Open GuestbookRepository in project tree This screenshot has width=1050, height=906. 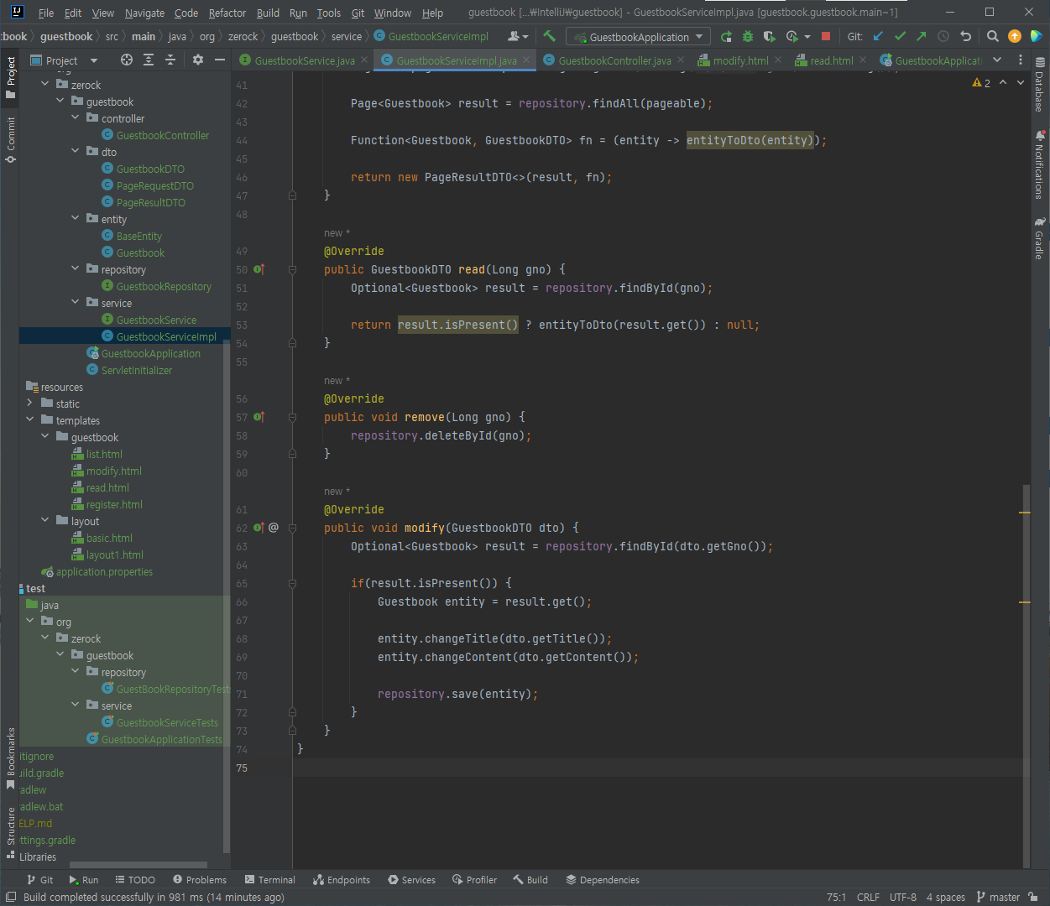pos(164,286)
